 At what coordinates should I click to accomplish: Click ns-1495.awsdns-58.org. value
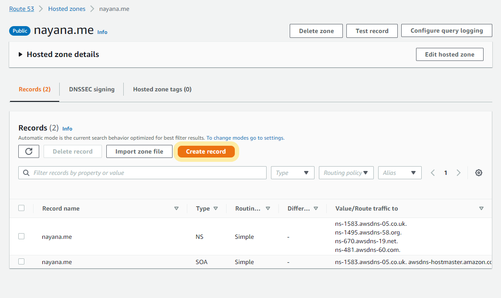tap(368, 232)
